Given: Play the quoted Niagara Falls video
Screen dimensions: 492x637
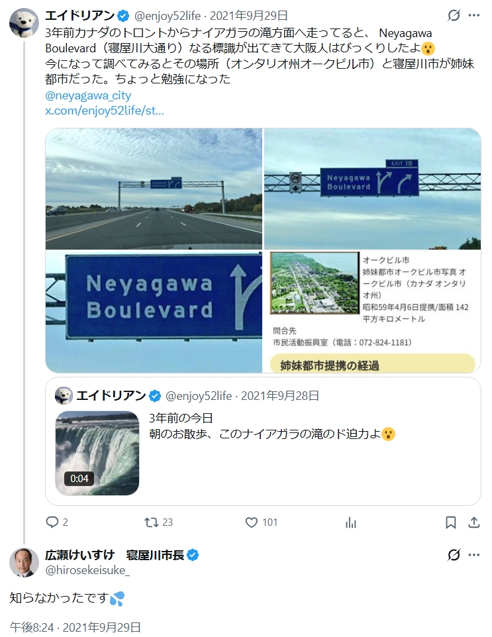Looking at the screenshot, I should point(97,453).
